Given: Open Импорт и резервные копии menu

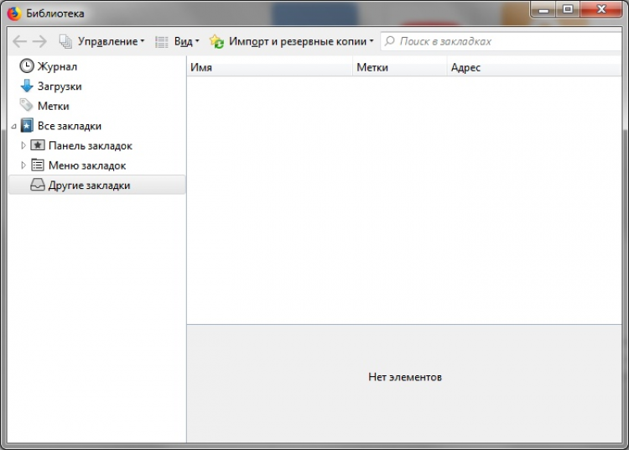Looking at the screenshot, I should [292, 41].
